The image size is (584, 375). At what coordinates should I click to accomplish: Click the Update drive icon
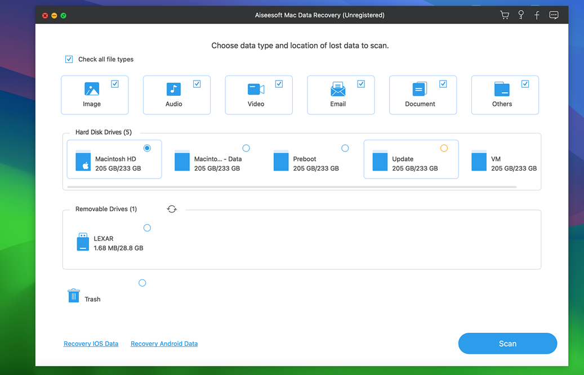click(x=380, y=160)
